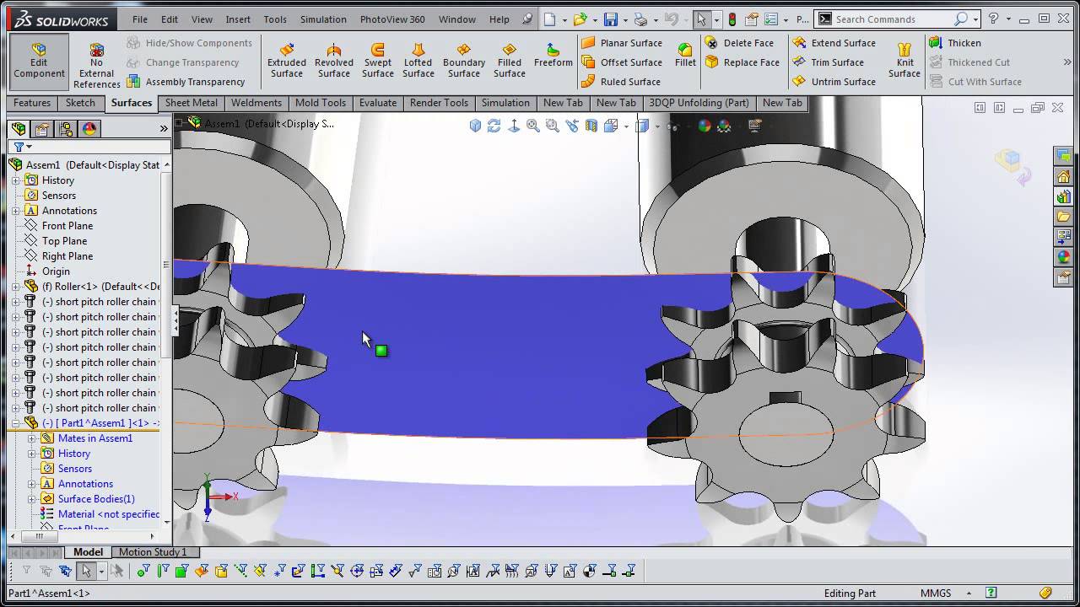Open the Display Style dropdown arrow
The width and height of the screenshot is (1080, 607).
tap(656, 126)
